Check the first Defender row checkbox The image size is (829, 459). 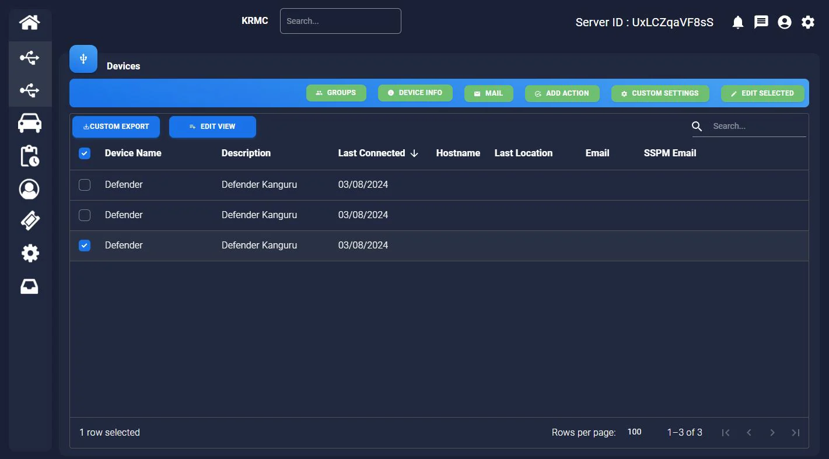tap(85, 185)
